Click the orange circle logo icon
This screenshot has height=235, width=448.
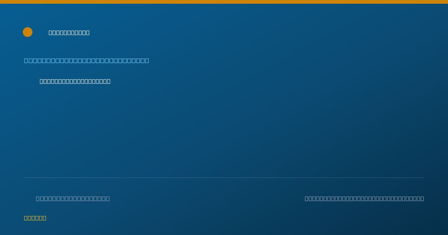pyautogui.click(x=28, y=32)
